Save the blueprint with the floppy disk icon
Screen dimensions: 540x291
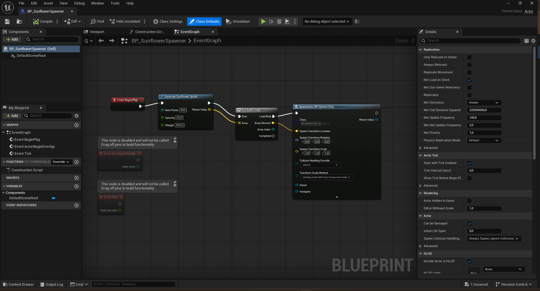[x=7, y=22]
